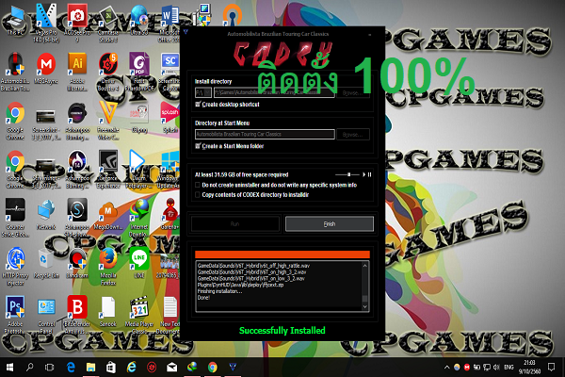Click the installer music play arrow
The image size is (565, 377).
[x=363, y=174]
